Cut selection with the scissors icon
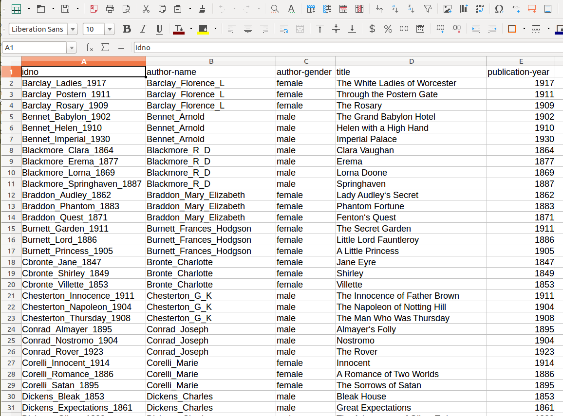This screenshot has width=563, height=416. click(x=146, y=9)
